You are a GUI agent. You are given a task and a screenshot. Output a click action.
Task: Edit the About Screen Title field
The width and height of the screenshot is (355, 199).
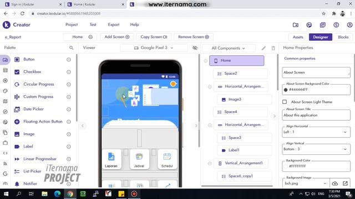(316, 115)
